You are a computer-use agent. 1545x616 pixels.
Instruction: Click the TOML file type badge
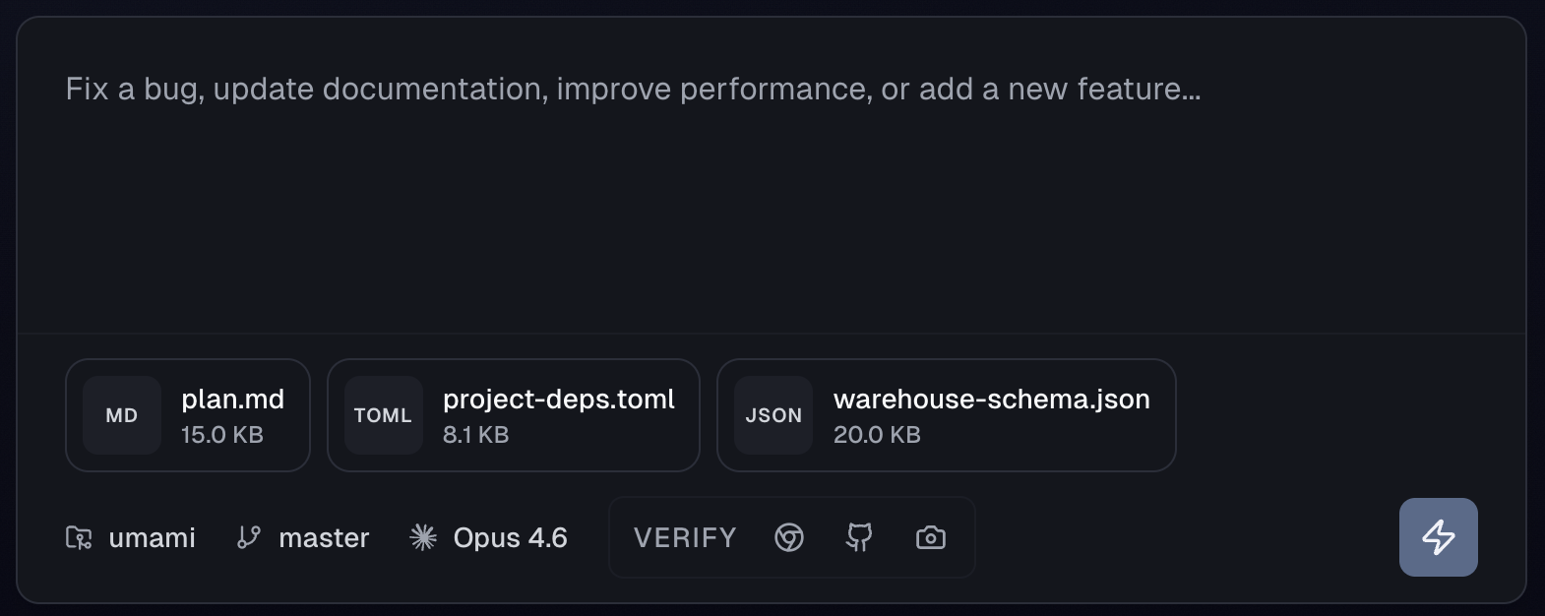pyautogui.click(x=383, y=415)
